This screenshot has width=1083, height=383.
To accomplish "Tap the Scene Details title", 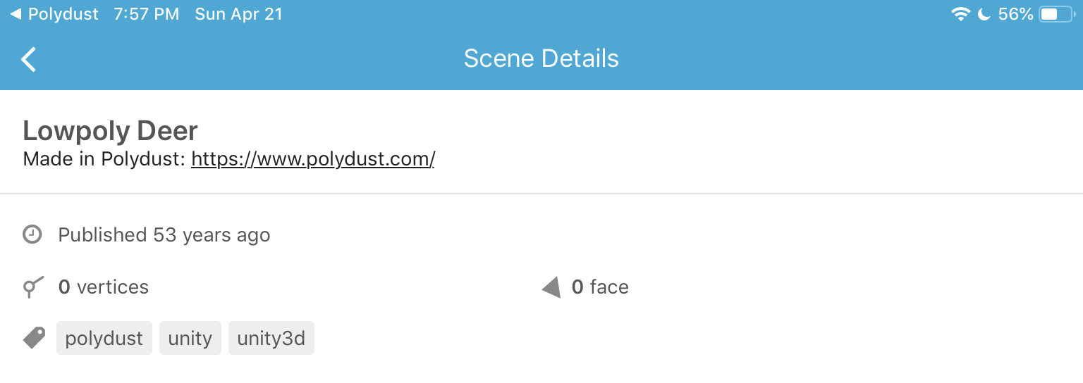I will click(541, 58).
